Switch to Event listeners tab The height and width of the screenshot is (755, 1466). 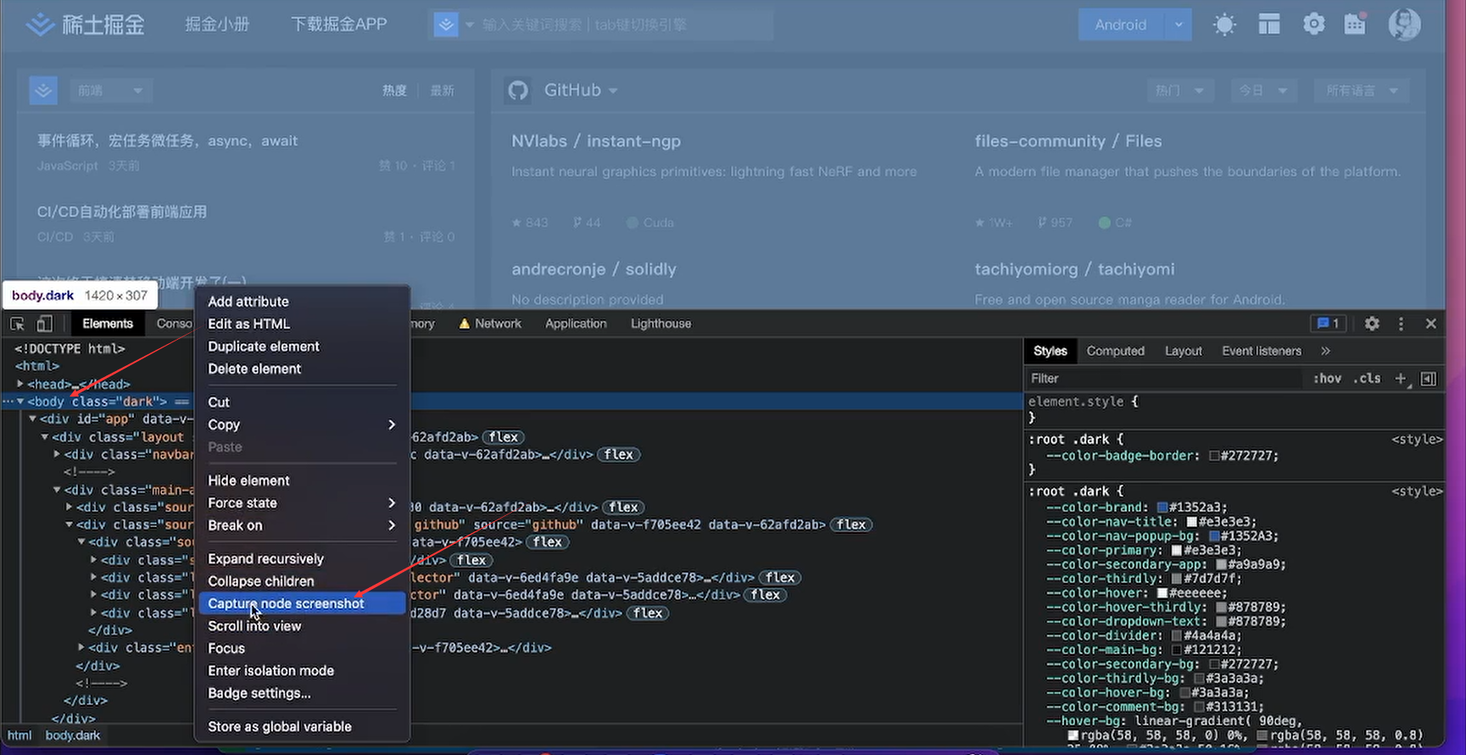tap(1261, 351)
